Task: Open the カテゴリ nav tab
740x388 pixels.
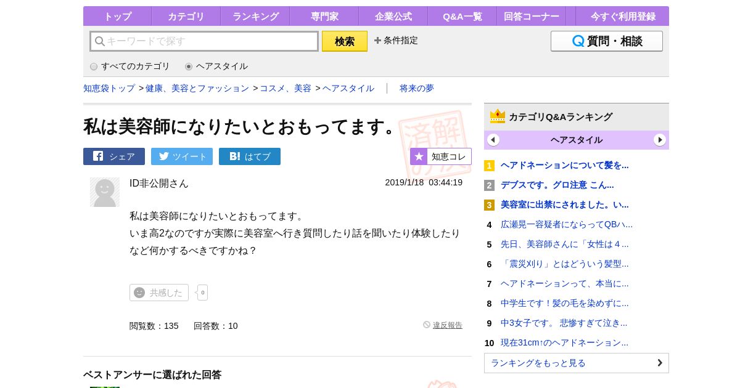Action: pyautogui.click(x=186, y=16)
